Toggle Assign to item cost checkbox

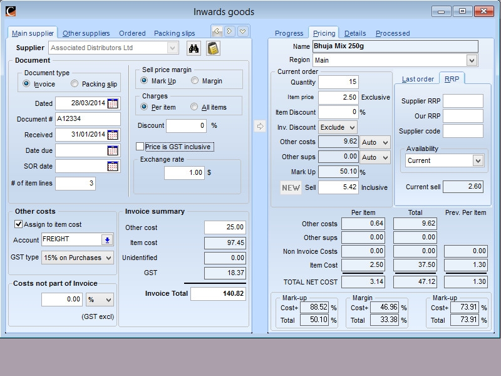point(19,224)
